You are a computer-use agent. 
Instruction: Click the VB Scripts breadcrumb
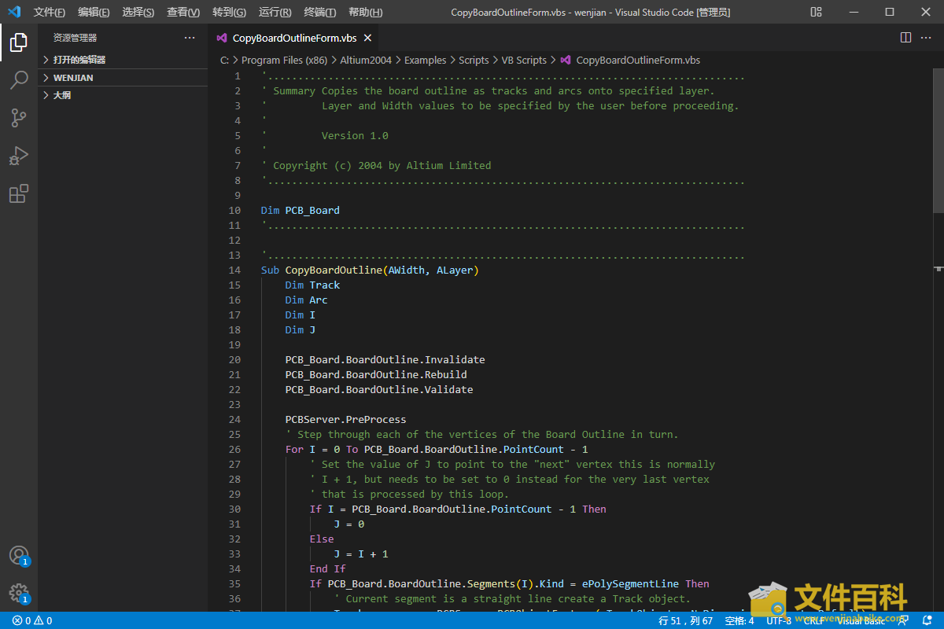[524, 60]
